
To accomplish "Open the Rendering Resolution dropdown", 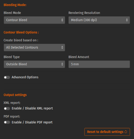I will [99, 20].
